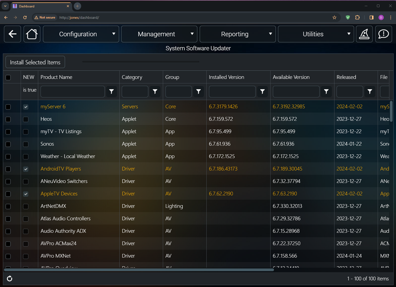Open the Reporting menu
Screen dimensions: 396x287
[238, 34]
